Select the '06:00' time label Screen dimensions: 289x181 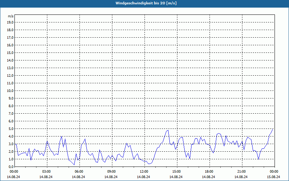click(79, 172)
